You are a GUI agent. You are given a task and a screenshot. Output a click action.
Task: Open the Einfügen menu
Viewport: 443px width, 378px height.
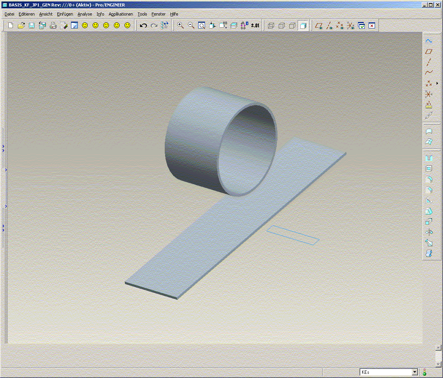(x=65, y=14)
